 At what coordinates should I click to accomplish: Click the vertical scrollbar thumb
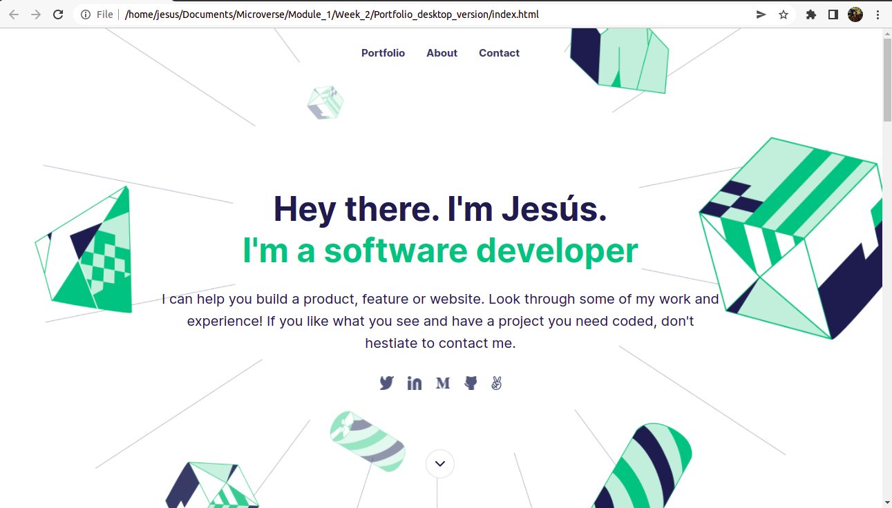coord(887,79)
